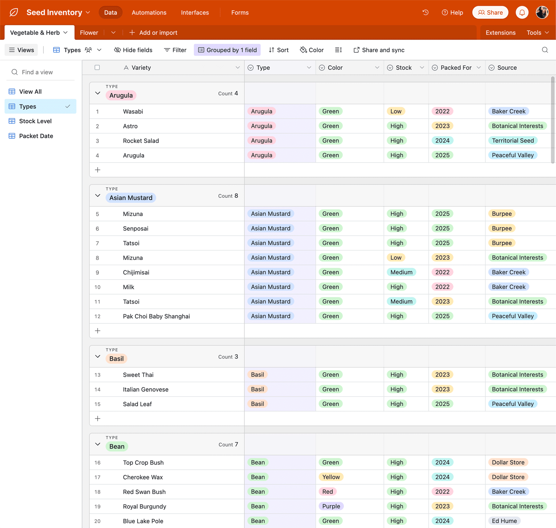Click the Color paint bucket option
The image size is (556, 528).
(312, 50)
